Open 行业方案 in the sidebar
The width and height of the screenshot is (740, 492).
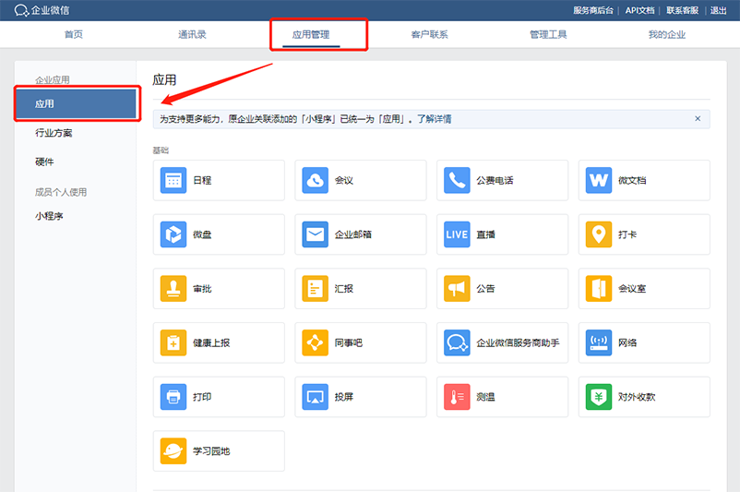[x=54, y=133]
